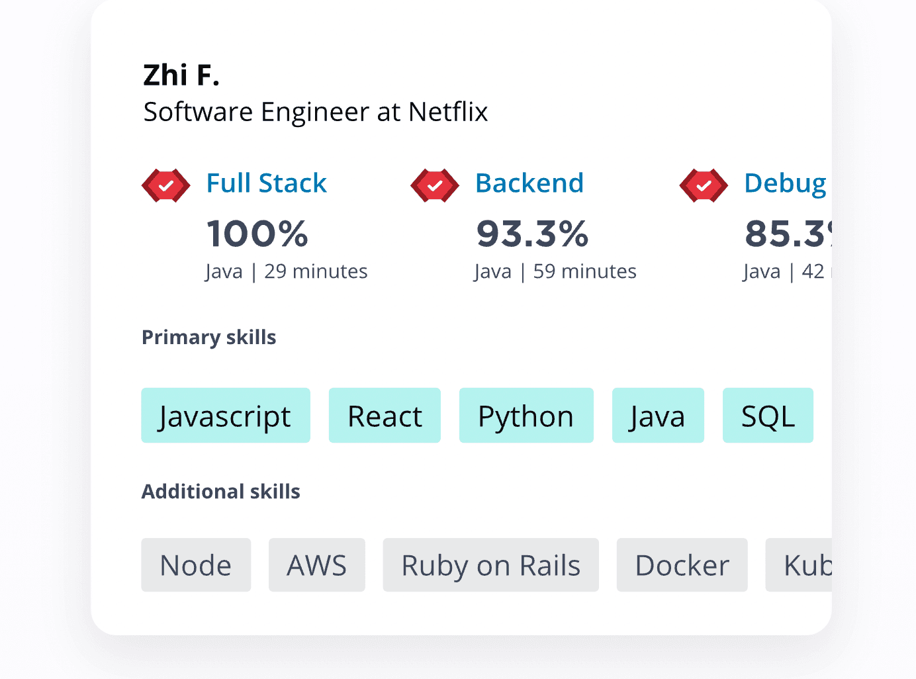Click the Backend verified badge icon
This screenshot has width=916, height=679.
coord(434,185)
